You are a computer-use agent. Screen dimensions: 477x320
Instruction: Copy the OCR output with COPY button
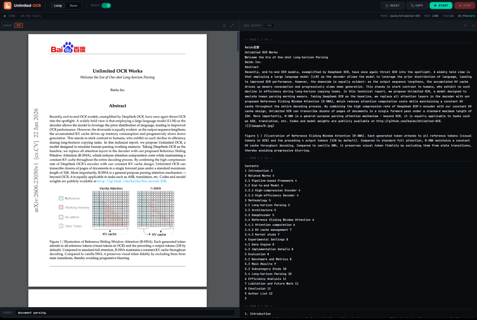coord(417,5)
